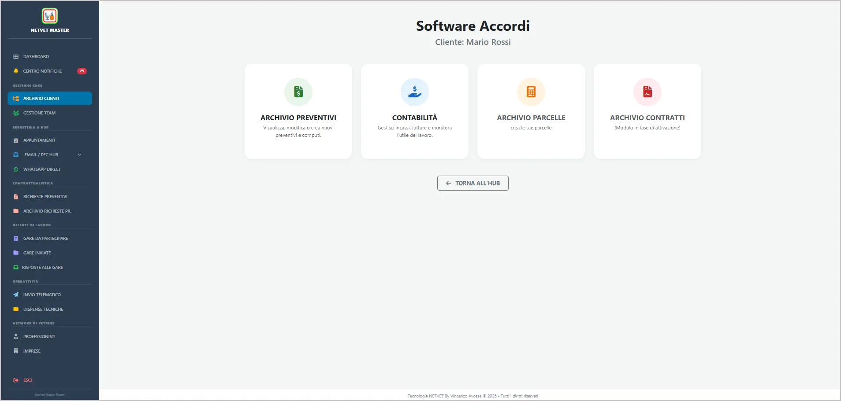Click the Centro Notifiche bell icon

tap(16, 71)
